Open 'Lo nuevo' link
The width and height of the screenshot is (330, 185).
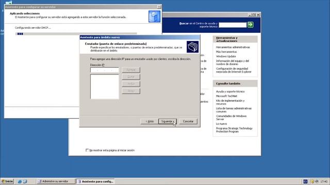[x=221, y=124]
